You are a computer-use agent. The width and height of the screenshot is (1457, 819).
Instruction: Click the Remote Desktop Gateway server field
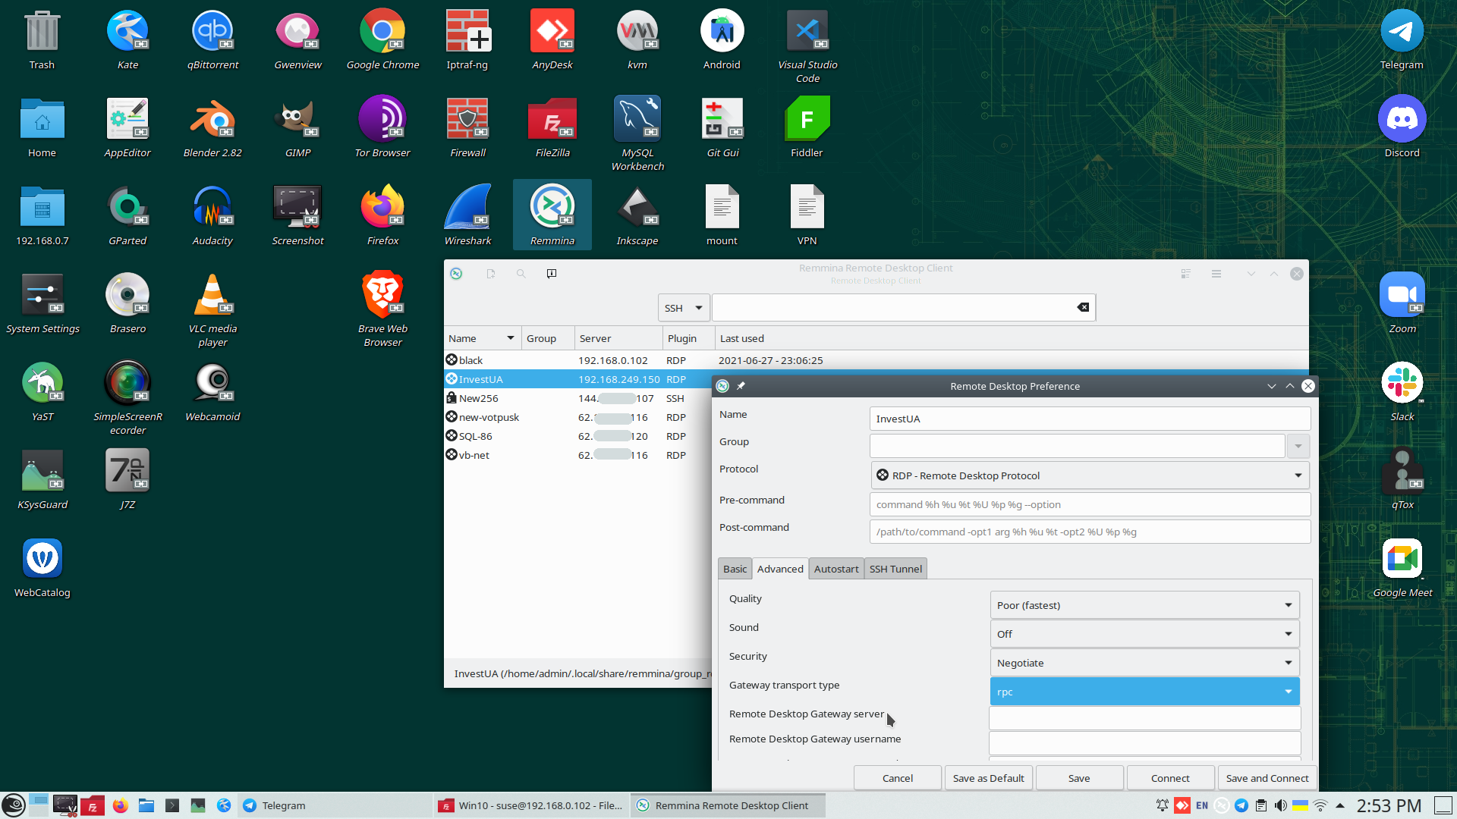(1144, 717)
